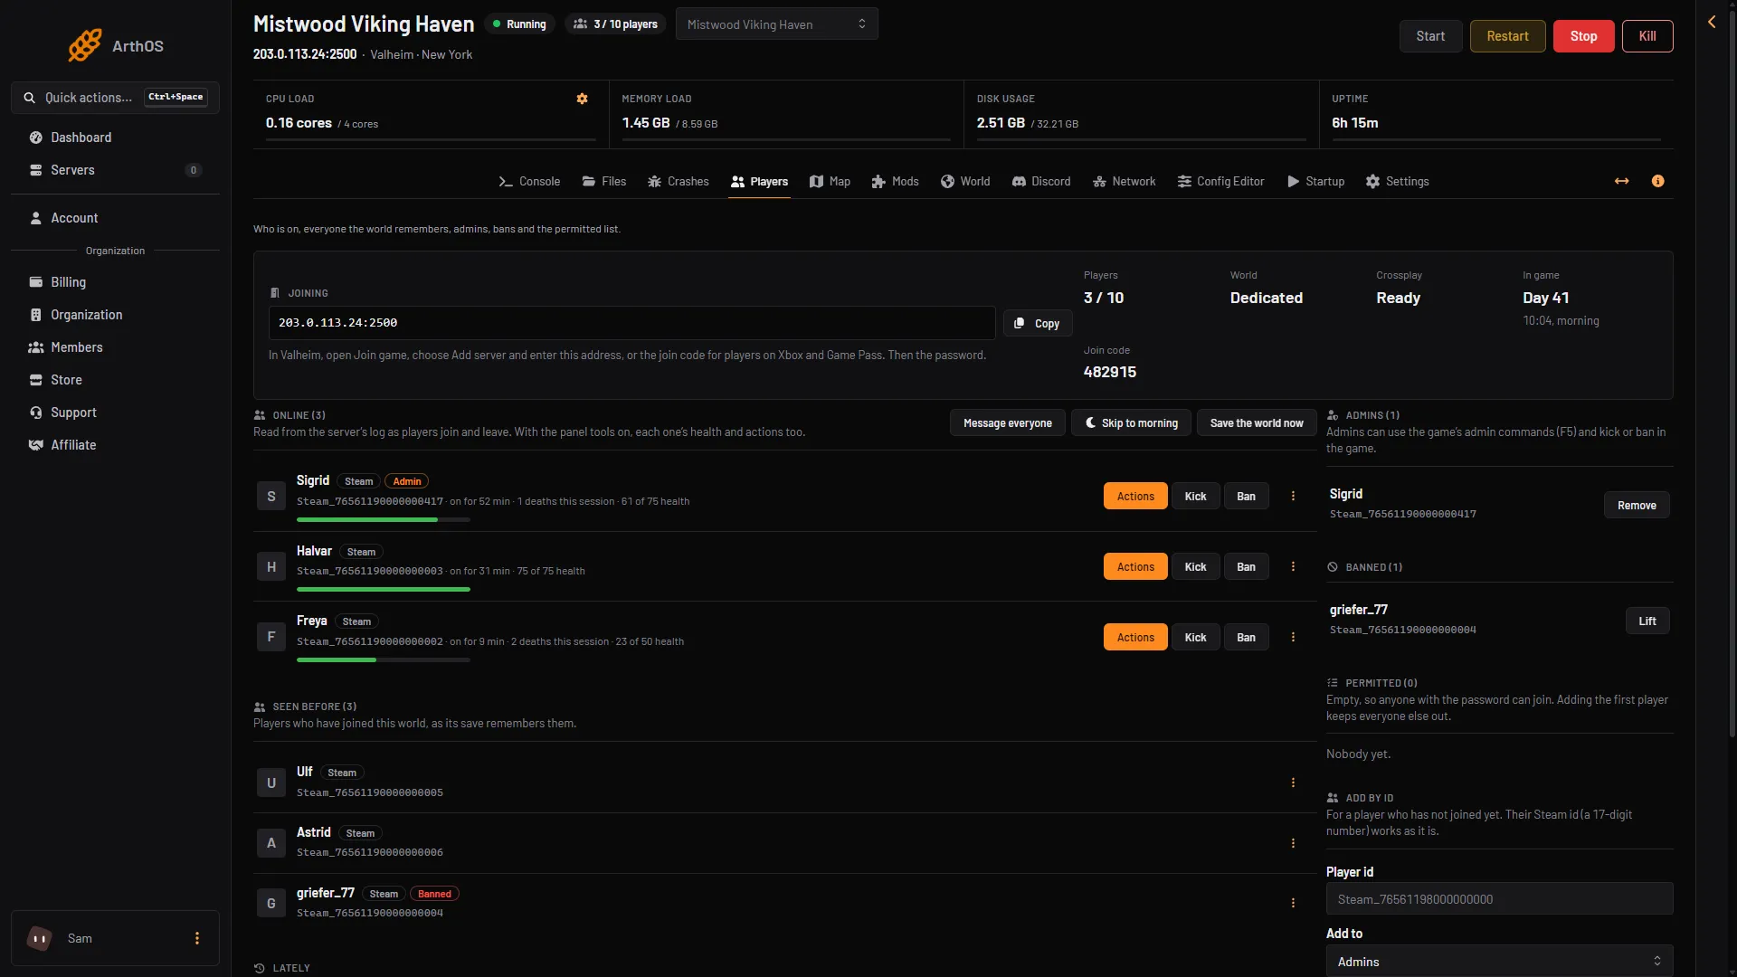The width and height of the screenshot is (1737, 977).
Task: Click Skip to morning button
Action: pos(1131,423)
